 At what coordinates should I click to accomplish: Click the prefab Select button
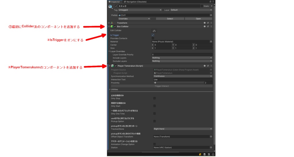pyautogui.click(x=170, y=19)
